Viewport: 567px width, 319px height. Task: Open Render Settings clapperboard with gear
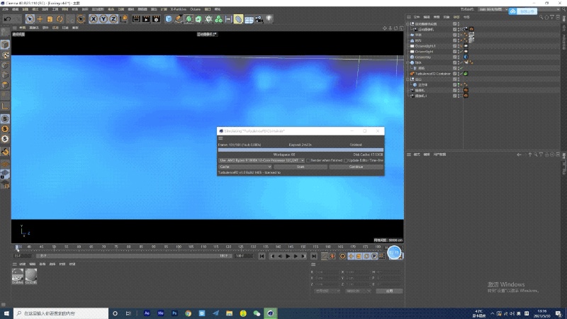[x=156, y=19]
